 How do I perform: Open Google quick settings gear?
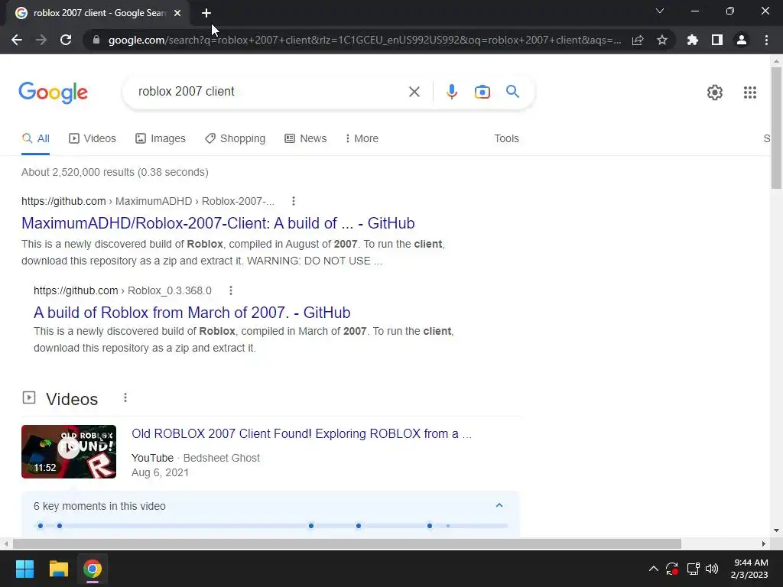[715, 92]
